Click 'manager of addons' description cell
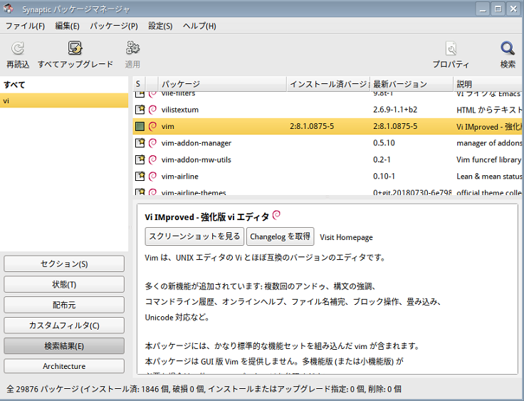The height and width of the screenshot is (401, 524). coord(489,143)
